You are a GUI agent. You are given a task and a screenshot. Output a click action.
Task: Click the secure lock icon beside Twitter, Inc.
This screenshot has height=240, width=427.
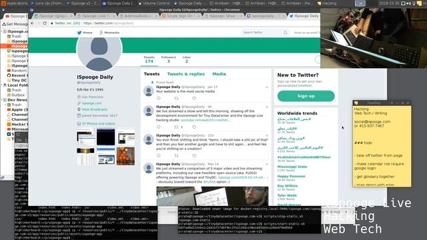pyautogui.click(x=52, y=23)
